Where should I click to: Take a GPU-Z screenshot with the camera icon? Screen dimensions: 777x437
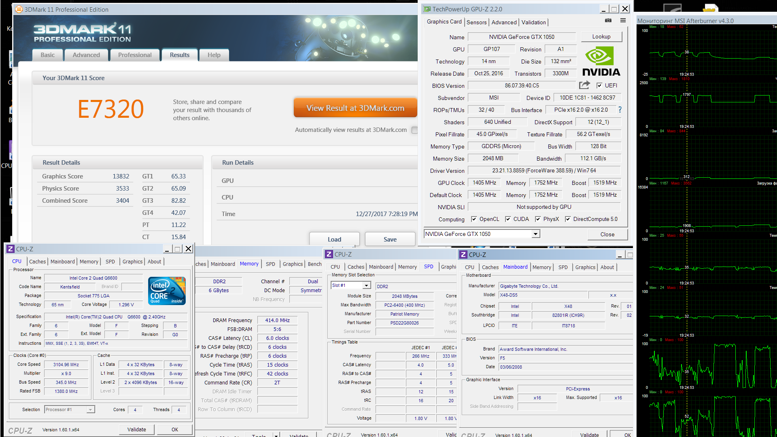608,21
